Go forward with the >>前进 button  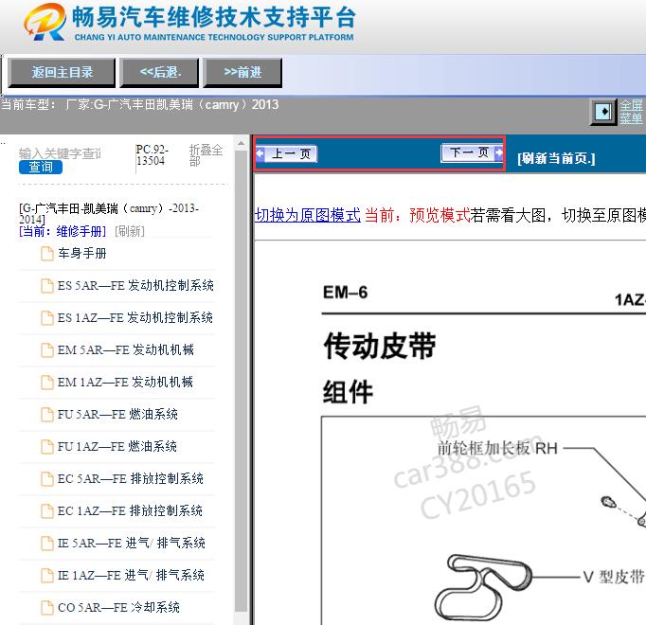[x=242, y=73]
